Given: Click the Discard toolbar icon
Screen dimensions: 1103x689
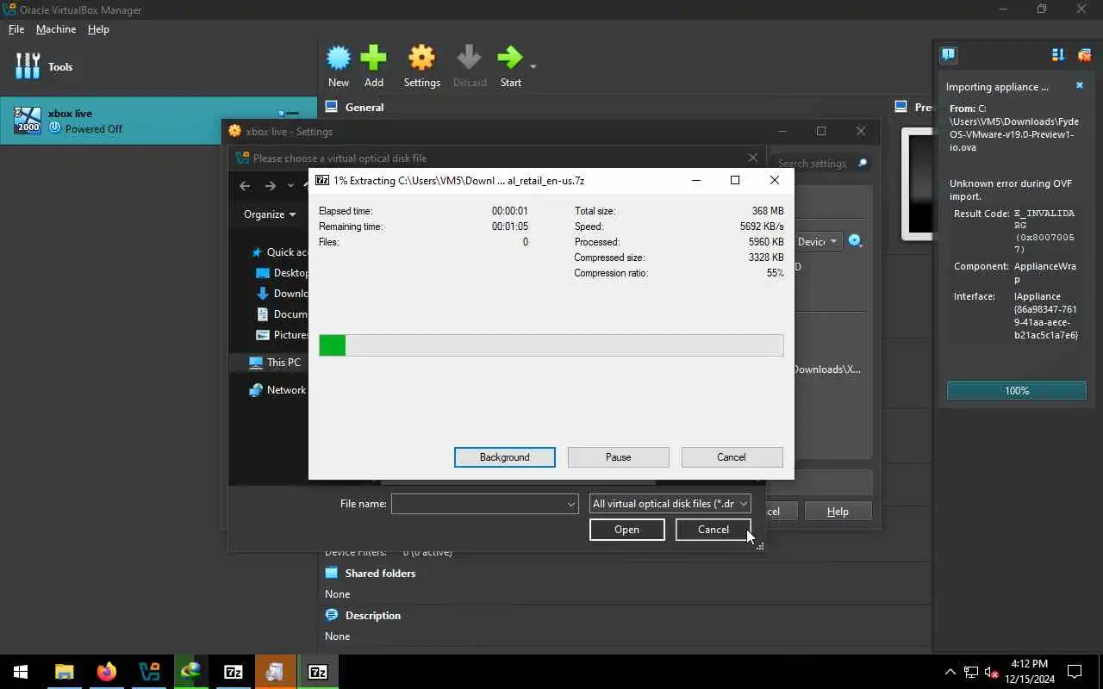Looking at the screenshot, I should click(x=470, y=67).
